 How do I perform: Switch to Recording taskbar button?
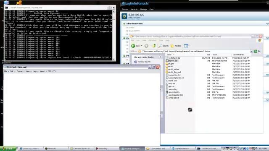106,148
